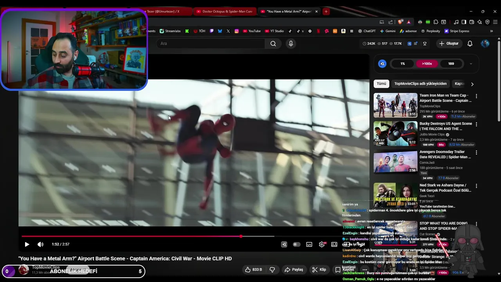
Task: Open the account avatar menu
Action: pyautogui.click(x=485, y=43)
